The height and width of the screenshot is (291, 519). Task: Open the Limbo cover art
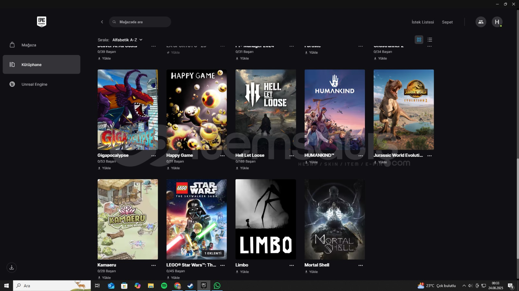266,219
